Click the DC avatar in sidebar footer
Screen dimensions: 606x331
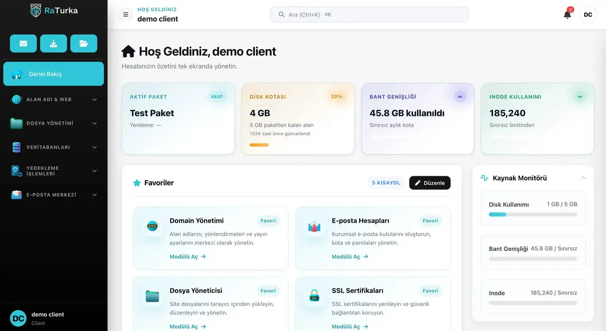[18, 318]
